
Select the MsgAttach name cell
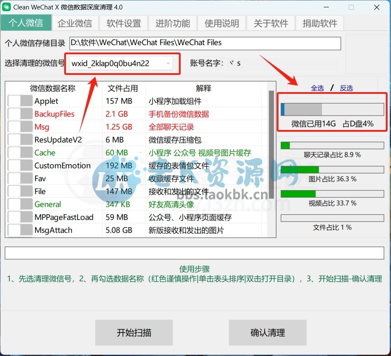click(x=53, y=230)
